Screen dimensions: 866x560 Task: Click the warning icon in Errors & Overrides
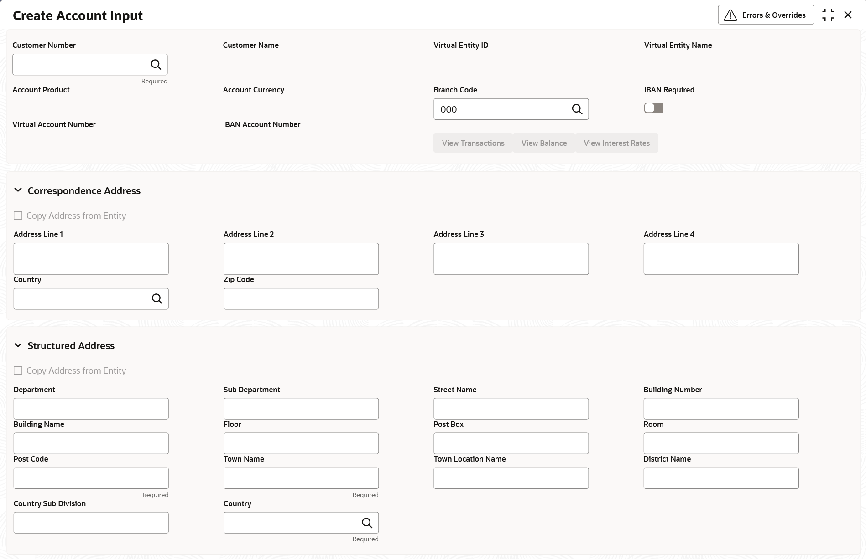click(730, 15)
